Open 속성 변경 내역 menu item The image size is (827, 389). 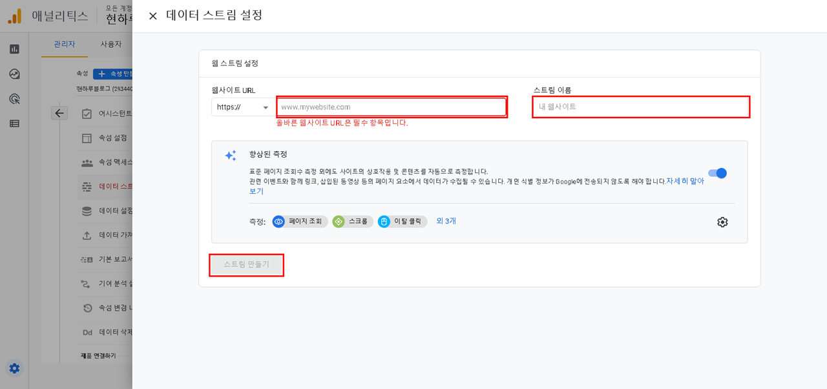(x=105, y=308)
